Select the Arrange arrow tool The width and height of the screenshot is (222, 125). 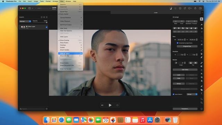(x=202, y=19)
